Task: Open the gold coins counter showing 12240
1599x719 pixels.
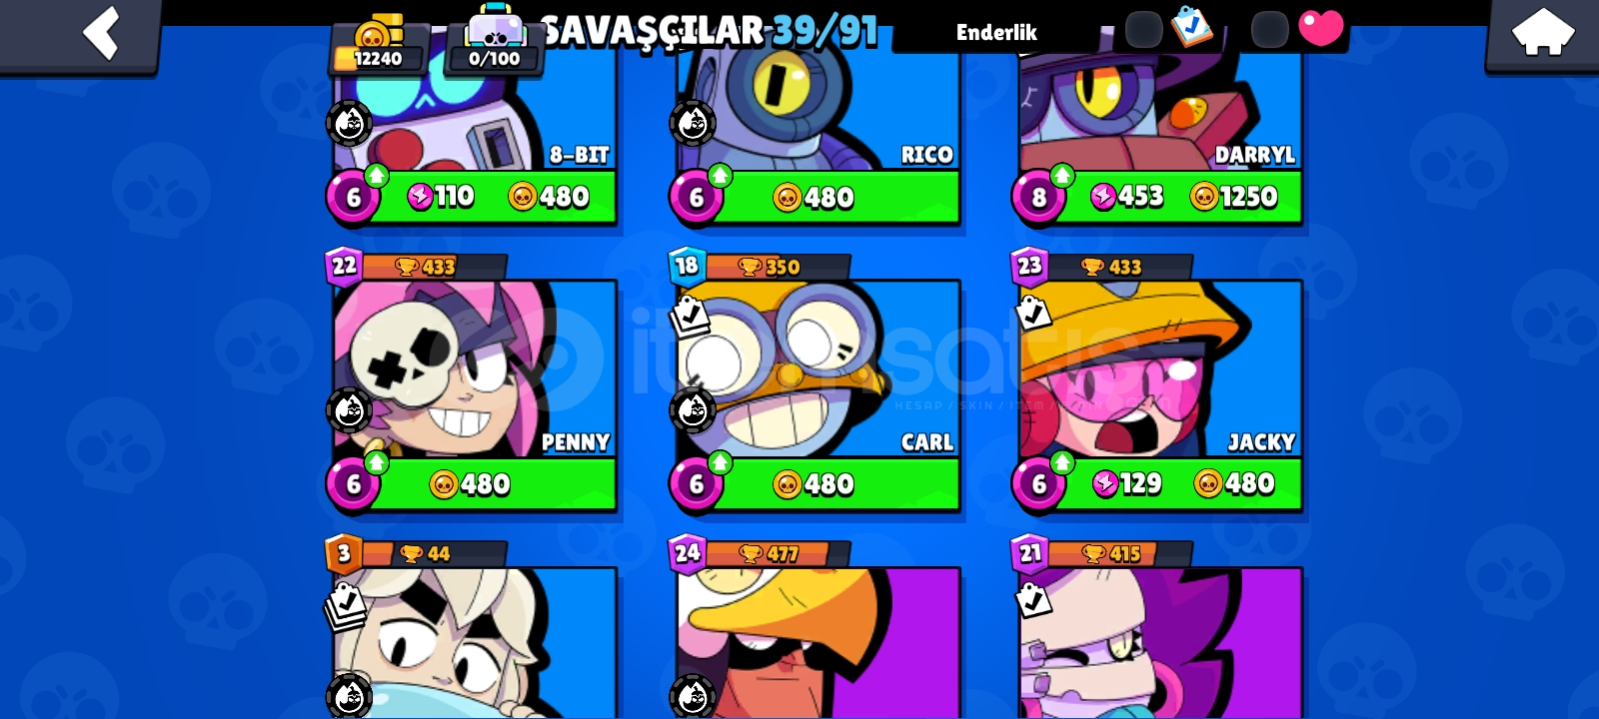Action: 378,47
